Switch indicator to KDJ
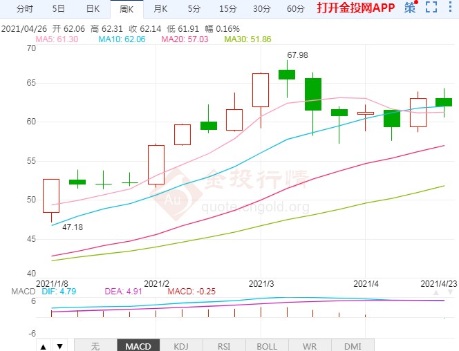This screenshot has height=351, width=459. pyautogui.click(x=180, y=345)
